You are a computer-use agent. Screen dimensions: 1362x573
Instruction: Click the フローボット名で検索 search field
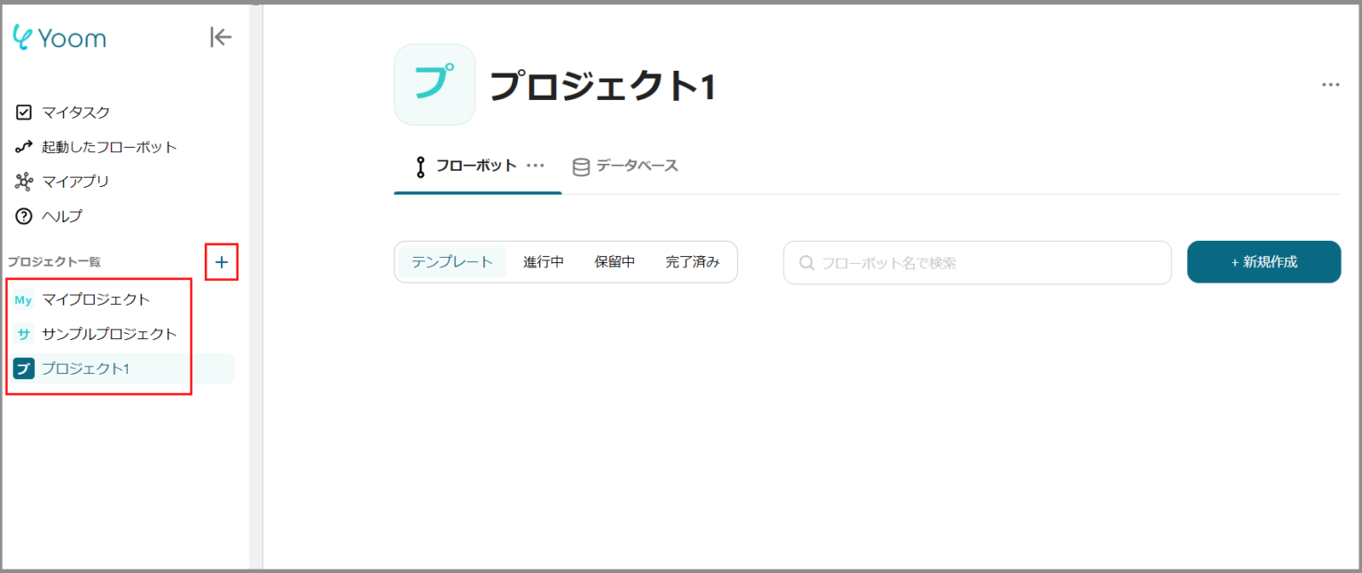click(975, 262)
